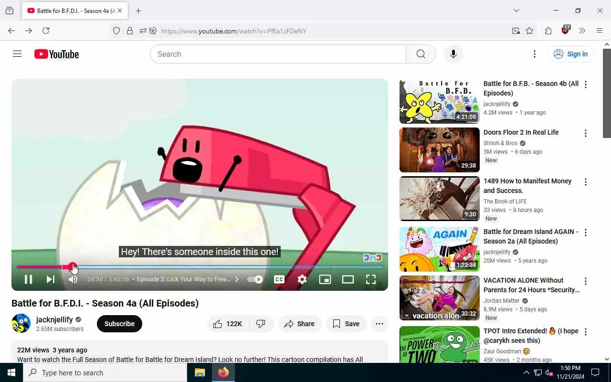611x382 pixels.
Task: Open Doors Floor 2 In Real Life video
Action: [x=521, y=132]
